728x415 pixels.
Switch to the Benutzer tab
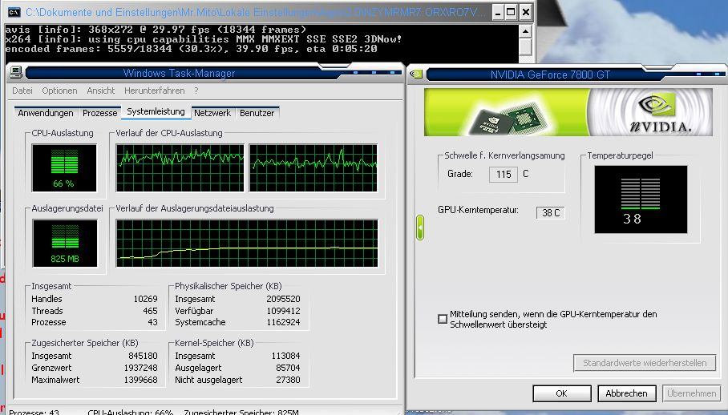pos(257,113)
